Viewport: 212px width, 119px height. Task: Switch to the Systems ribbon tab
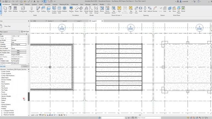34,4
